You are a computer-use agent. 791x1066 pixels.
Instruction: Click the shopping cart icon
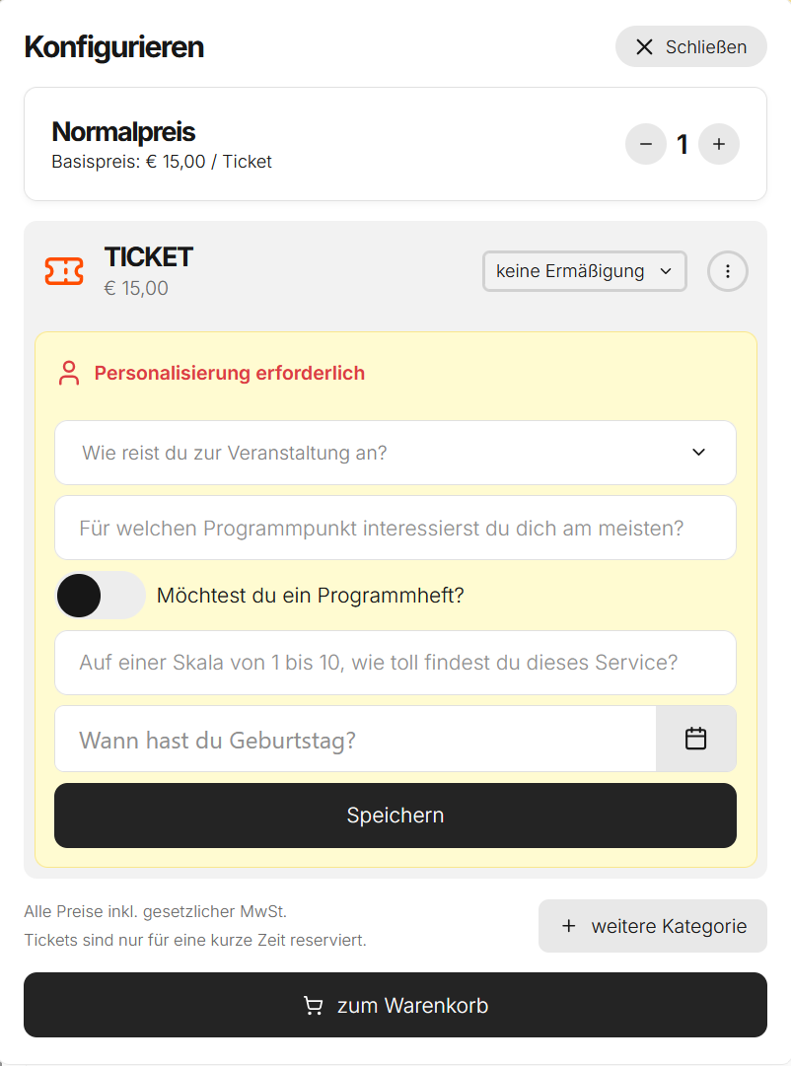pyautogui.click(x=314, y=1006)
